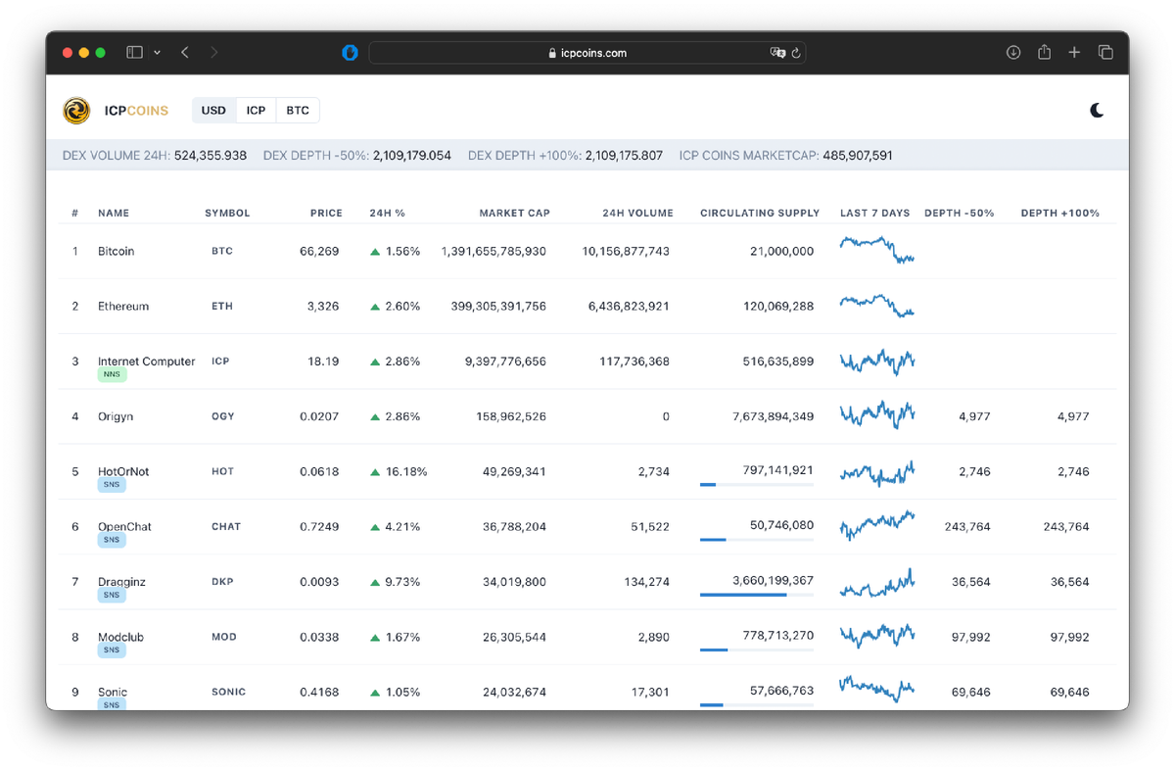1175x771 pixels.
Task: Click Ethereum's last 7 days sparkline
Action: click(x=877, y=305)
